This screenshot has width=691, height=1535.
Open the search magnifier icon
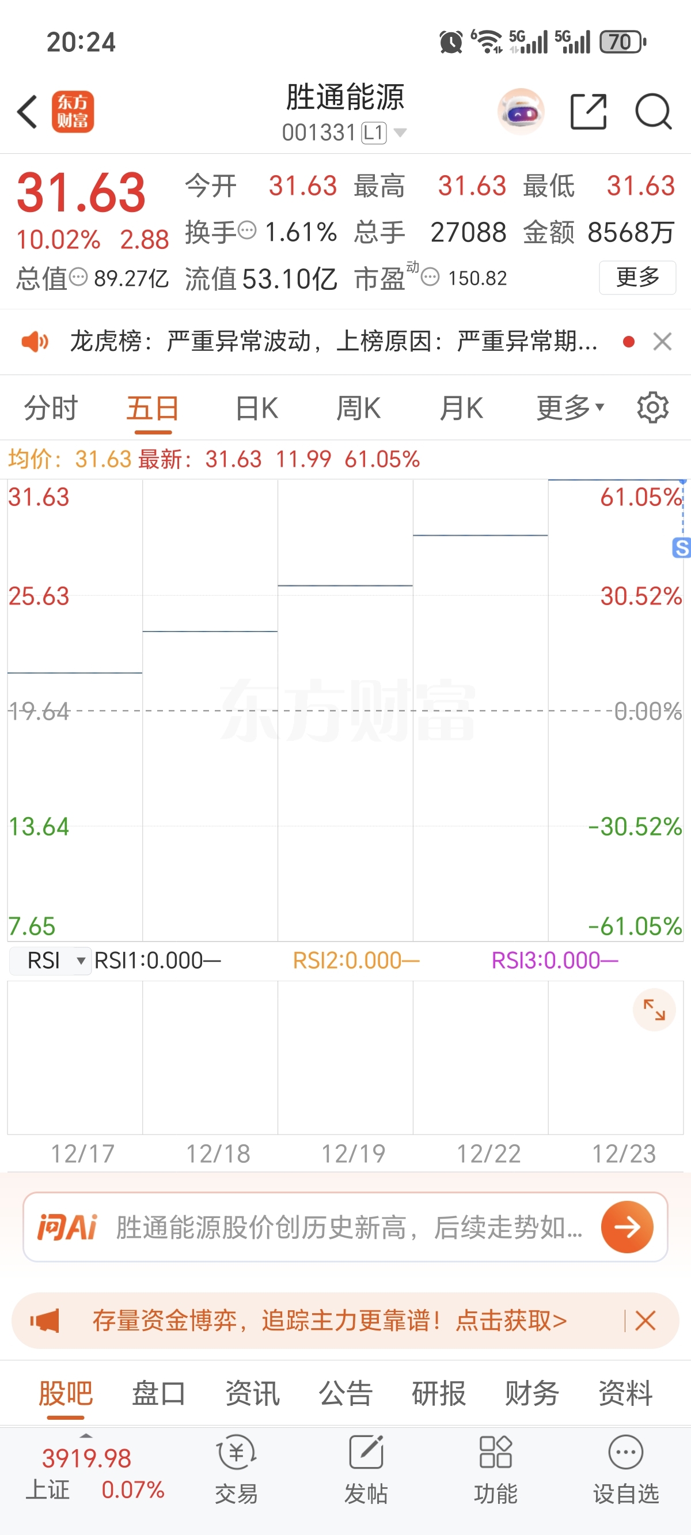click(x=653, y=111)
